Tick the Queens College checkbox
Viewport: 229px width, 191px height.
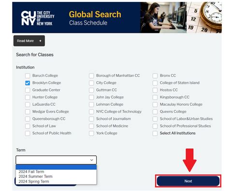click(155, 112)
